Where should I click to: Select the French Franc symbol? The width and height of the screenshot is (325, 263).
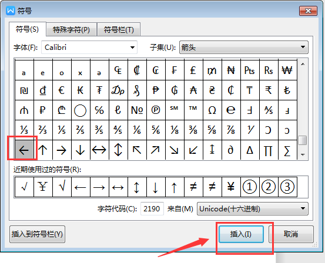click(x=175, y=70)
